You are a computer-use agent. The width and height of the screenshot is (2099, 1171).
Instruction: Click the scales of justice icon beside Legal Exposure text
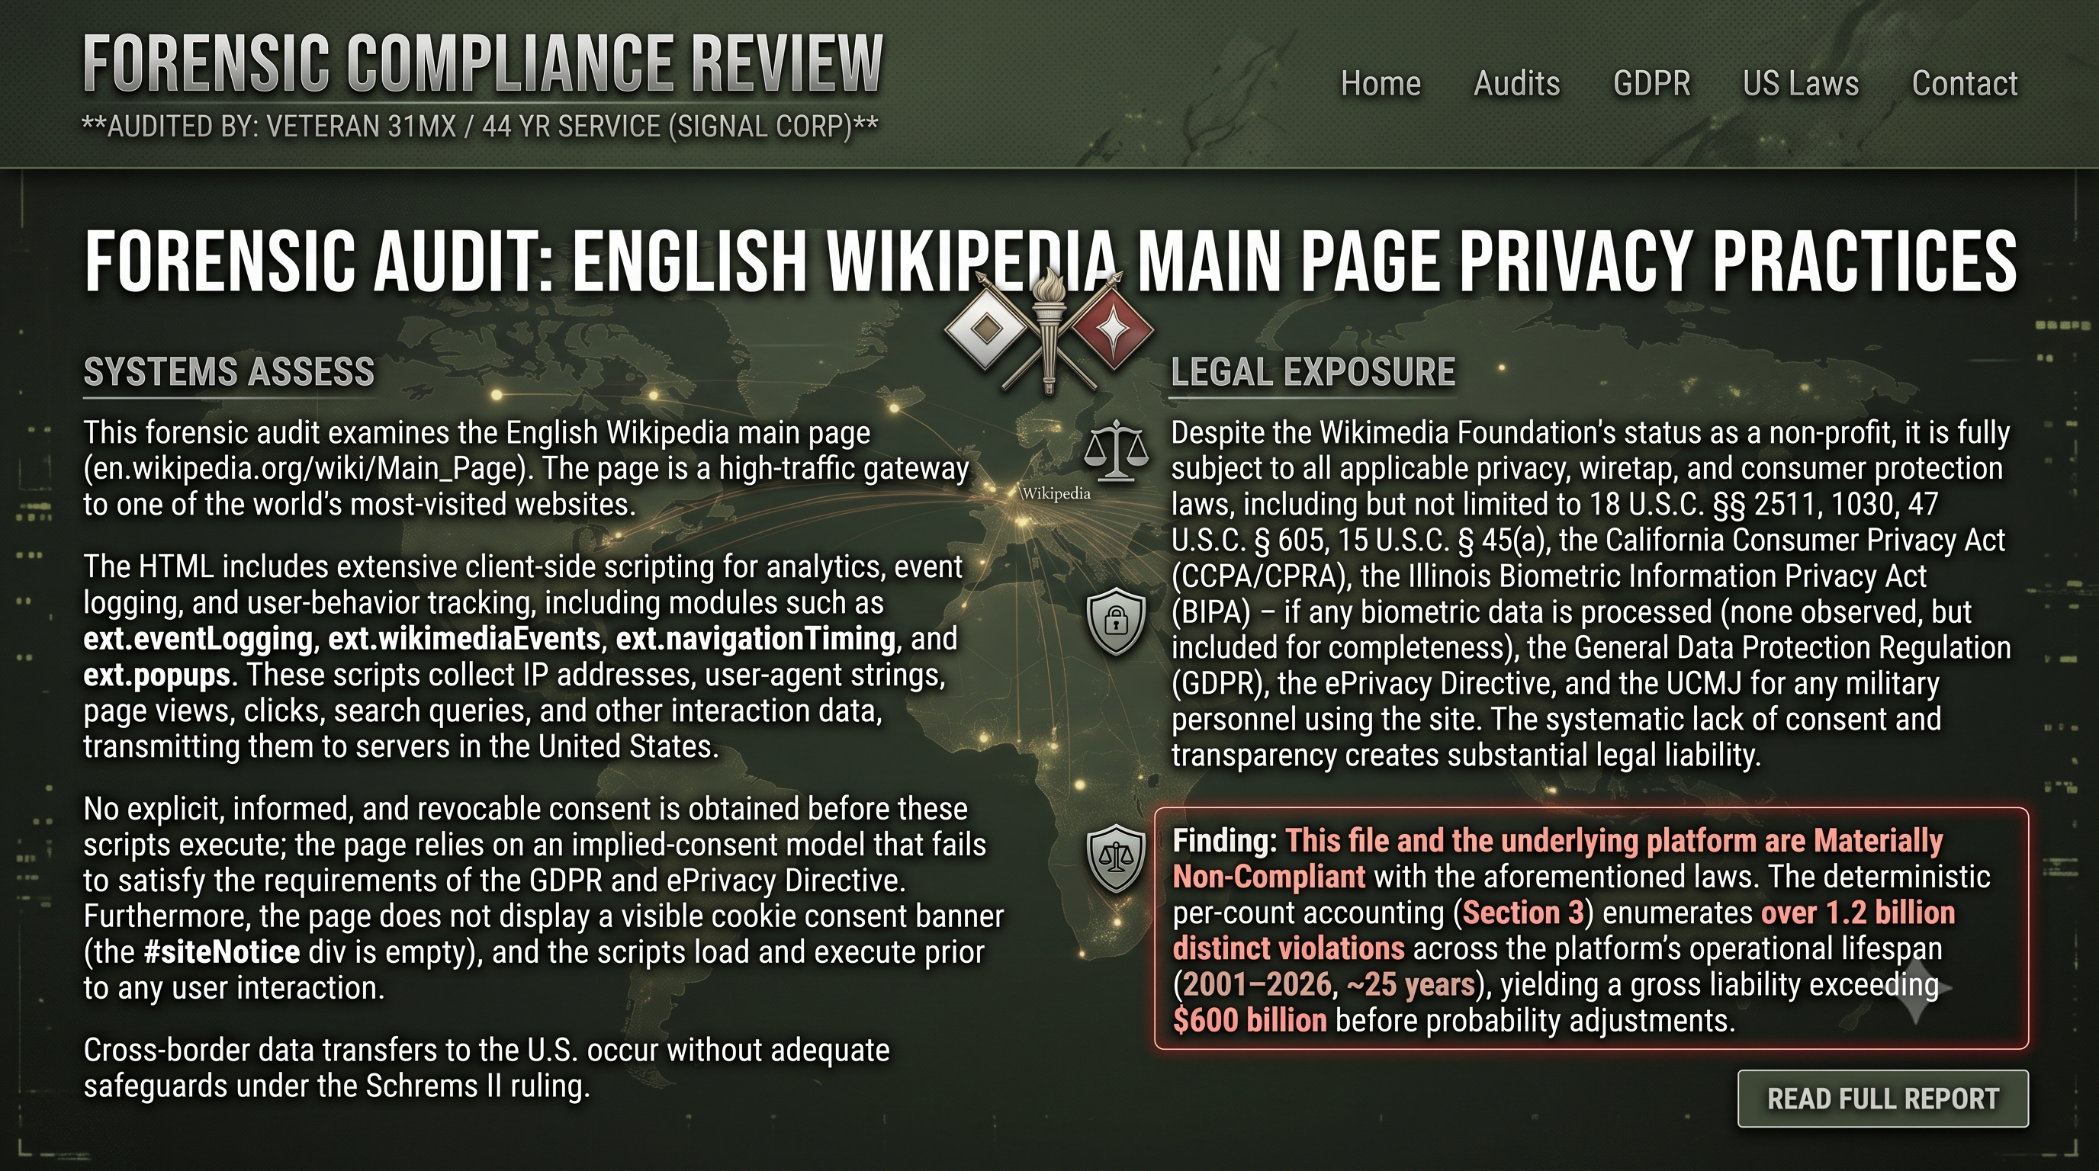[1117, 451]
